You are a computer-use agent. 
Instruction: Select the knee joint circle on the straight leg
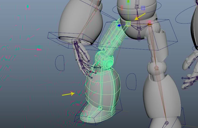156,68
